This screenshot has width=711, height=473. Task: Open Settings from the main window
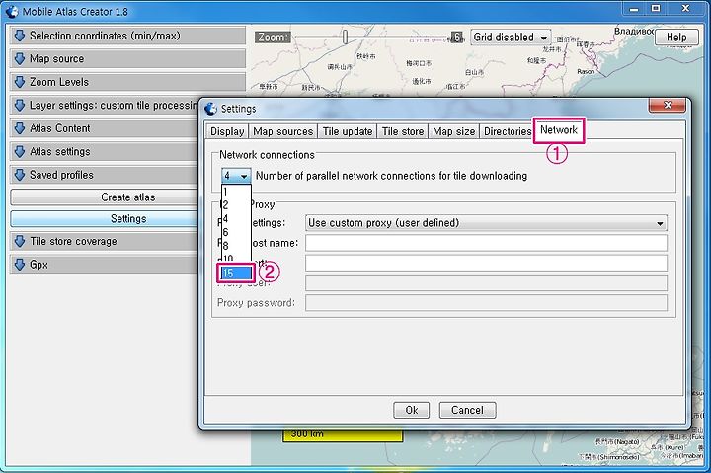pyautogui.click(x=105, y=218)
